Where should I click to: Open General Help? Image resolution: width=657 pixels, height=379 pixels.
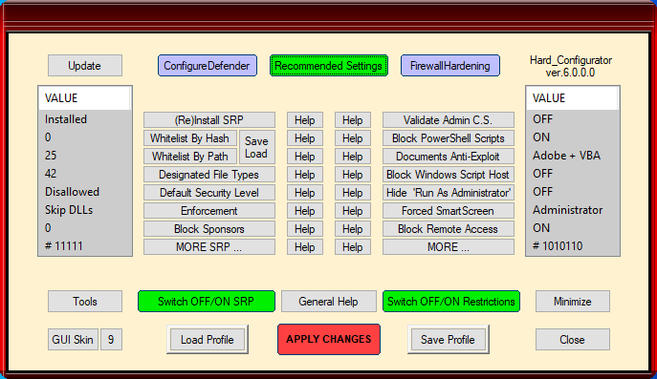pos(329,301)
